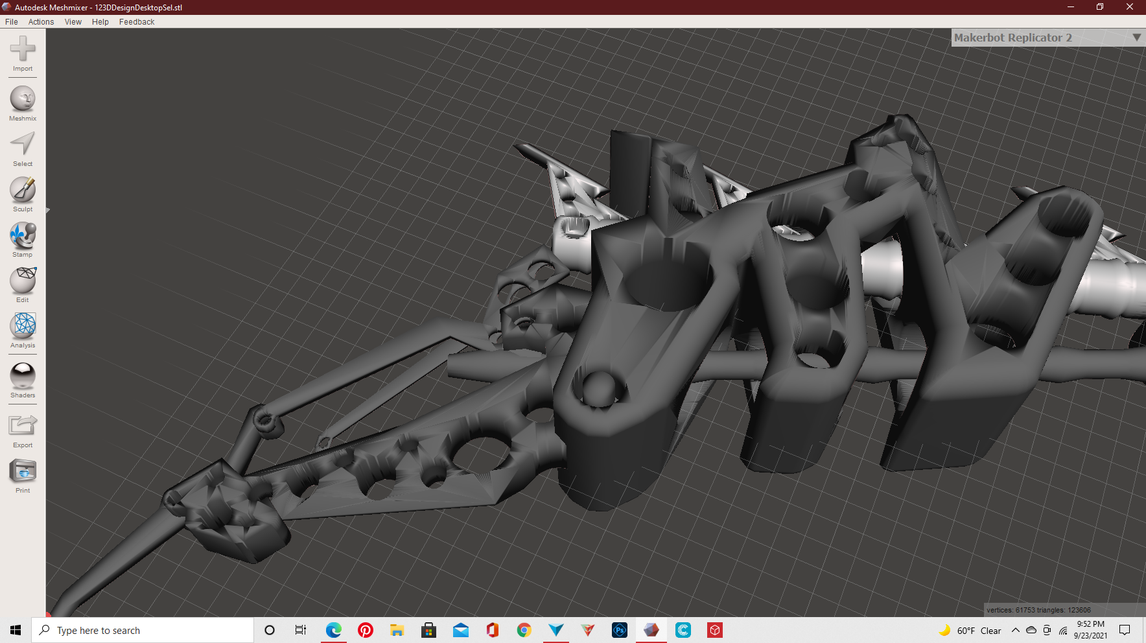Image resolution: width=1146 pixels, height=643 pixels.
Task: Open the Print tool
Action: pyautogui.click(x=23, y=471)
